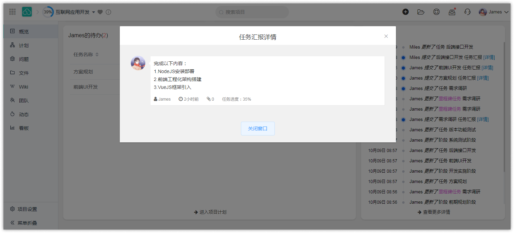This screenshot has height=233, width=514.
Task: Click the plus add icon in header
Action: pos(406,12)
